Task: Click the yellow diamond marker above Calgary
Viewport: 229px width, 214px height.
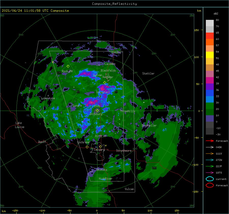Action: (101, 147)
